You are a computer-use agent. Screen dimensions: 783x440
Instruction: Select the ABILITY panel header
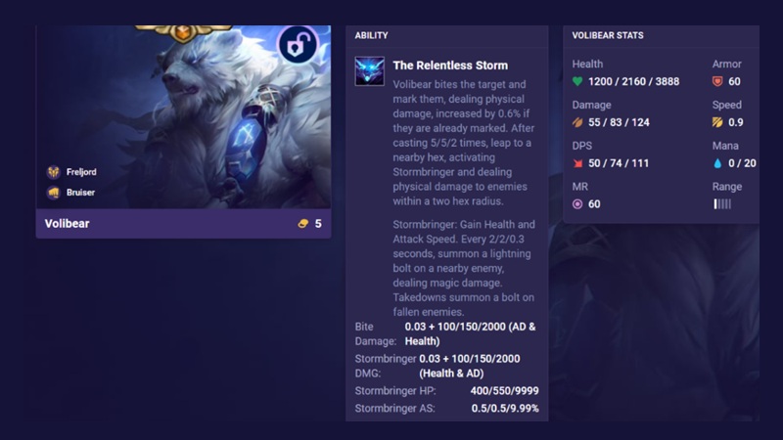371,35
